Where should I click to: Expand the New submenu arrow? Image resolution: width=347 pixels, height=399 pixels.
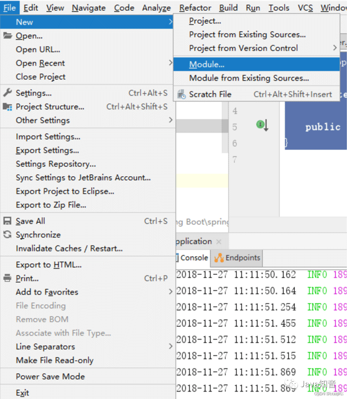point(171,22)
